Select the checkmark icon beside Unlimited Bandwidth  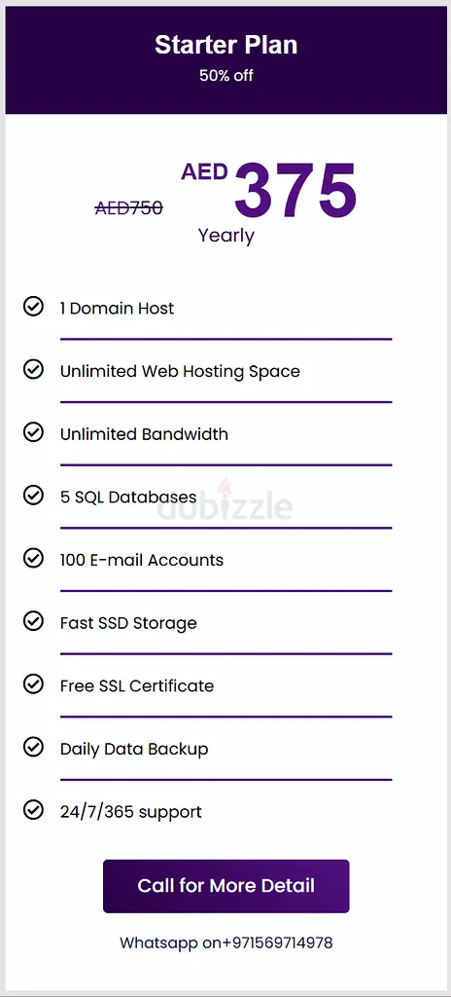(x=32, y=432)
